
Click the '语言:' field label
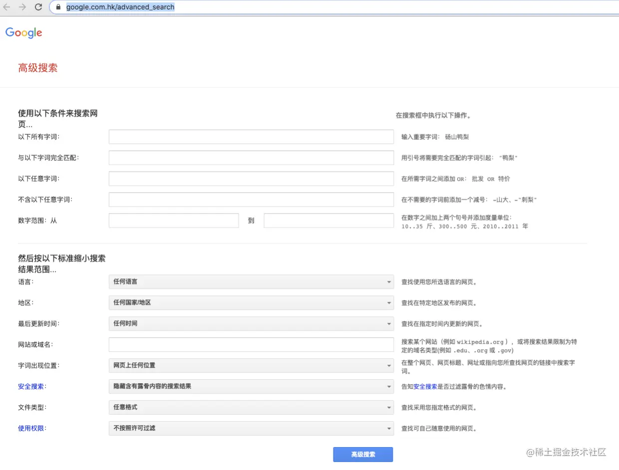coord(26,281)
